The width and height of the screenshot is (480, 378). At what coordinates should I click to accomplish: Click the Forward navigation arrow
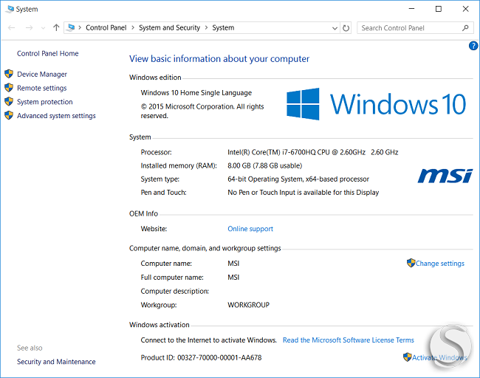click(29, 28)
